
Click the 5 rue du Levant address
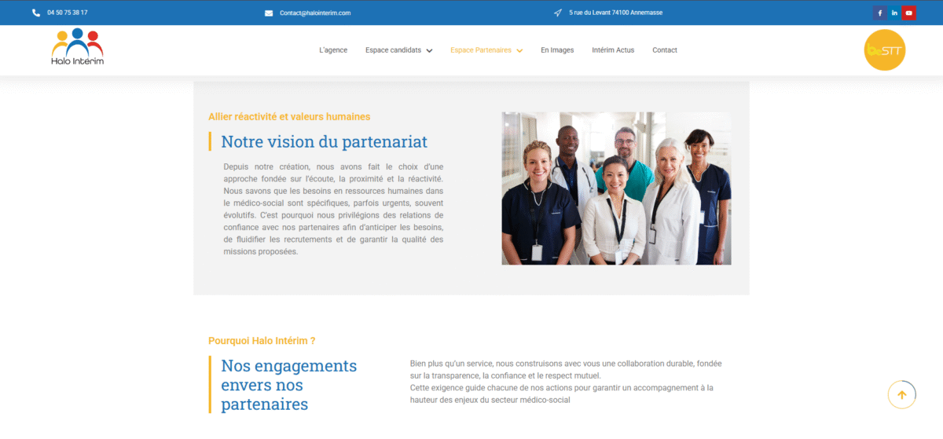click(617, 13)
